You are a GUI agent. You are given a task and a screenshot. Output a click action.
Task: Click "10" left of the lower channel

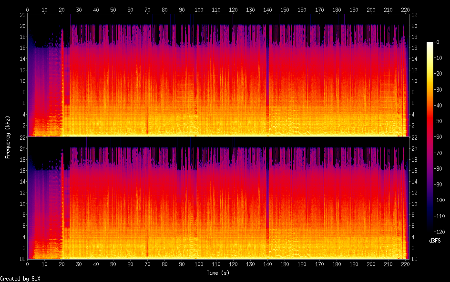click(23, 204)
